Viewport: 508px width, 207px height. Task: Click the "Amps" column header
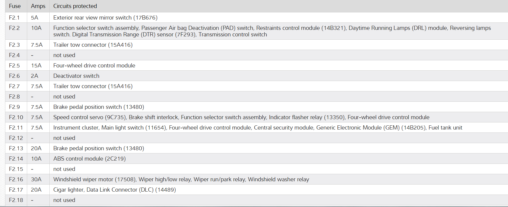[x=38, y=6]
